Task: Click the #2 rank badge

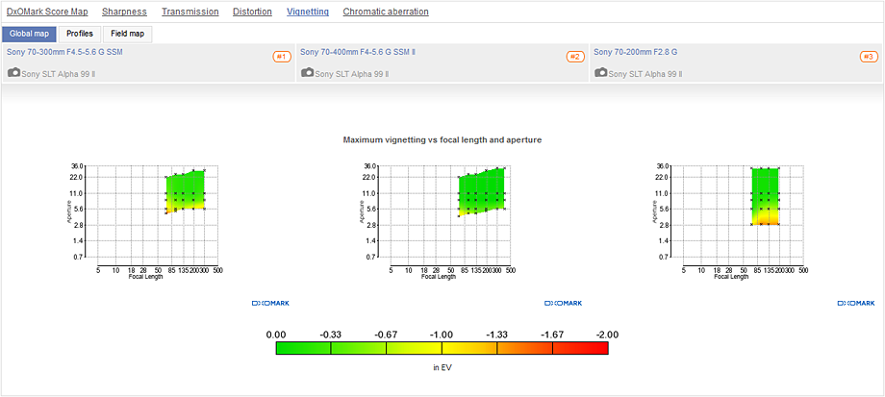Action: click(x=575, y=57)
